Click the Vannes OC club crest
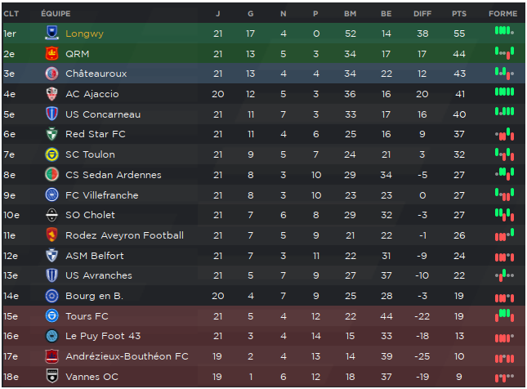Image resolution: width=527 pixels, height=389 pixels. tap(51, 376)
